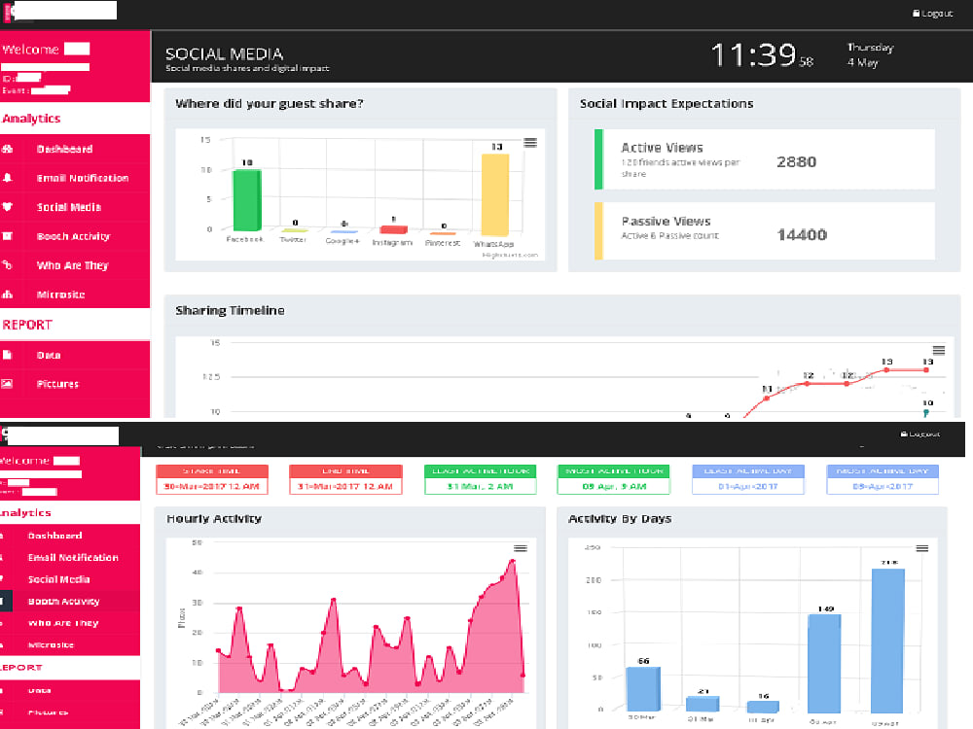Click the tallest blue bar labeled 218
The width and height of the screenshot is (973, 729).
tap(887, 641)
